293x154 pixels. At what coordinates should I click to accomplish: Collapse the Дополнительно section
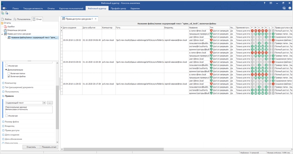(6, 70)
